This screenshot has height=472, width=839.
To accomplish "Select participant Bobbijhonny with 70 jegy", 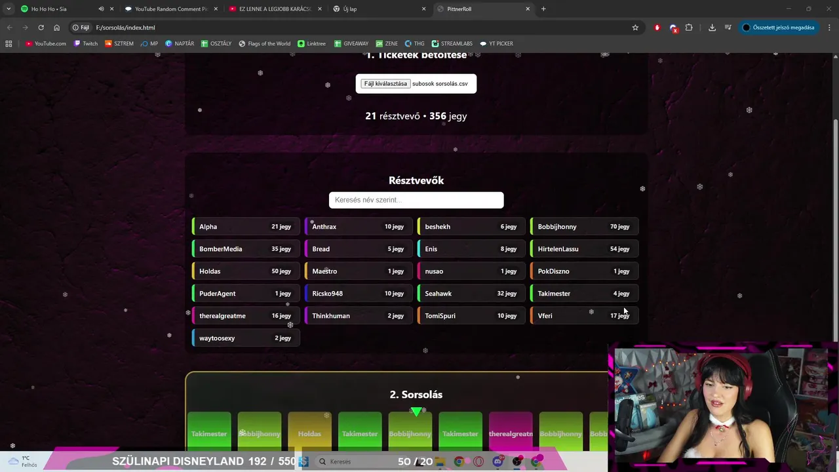I will (584, 227).
